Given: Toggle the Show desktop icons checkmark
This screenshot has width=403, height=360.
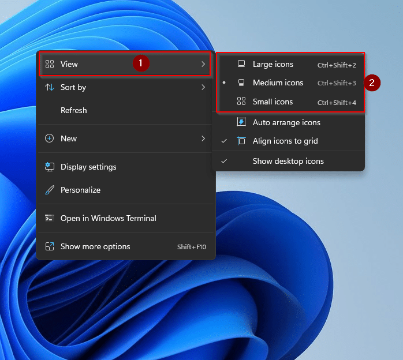Looking at the screenshot, I should [x=224, y=161].
